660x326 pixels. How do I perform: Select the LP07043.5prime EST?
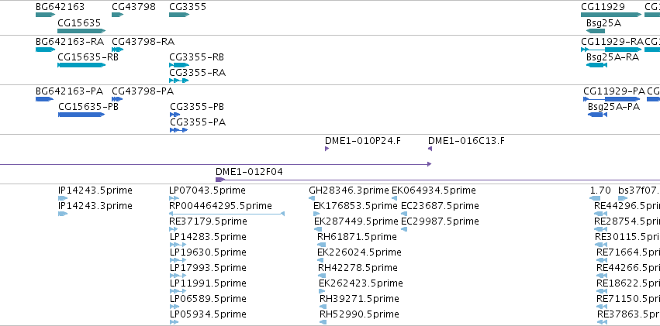(172, 198)
